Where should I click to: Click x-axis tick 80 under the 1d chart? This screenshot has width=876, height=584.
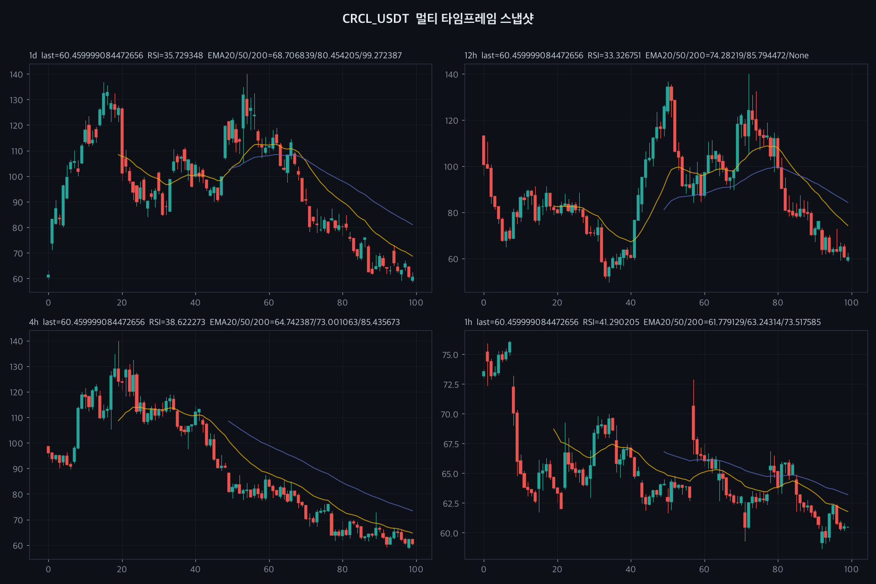tap(342, 302)
